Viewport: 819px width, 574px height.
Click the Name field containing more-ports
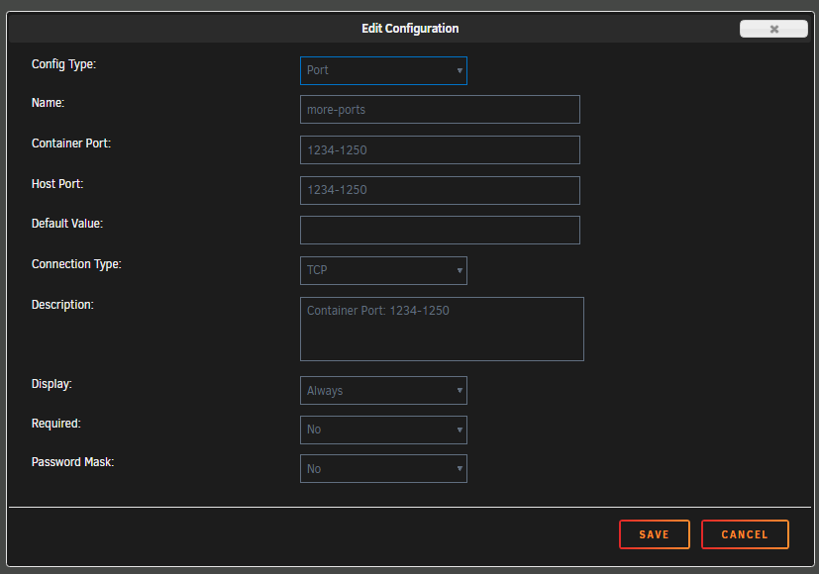tap(440, 110)
